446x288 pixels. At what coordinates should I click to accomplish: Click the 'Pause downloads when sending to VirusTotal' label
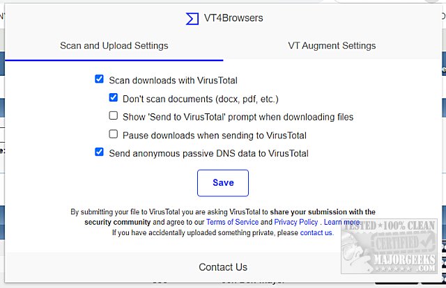coord(215,135)
